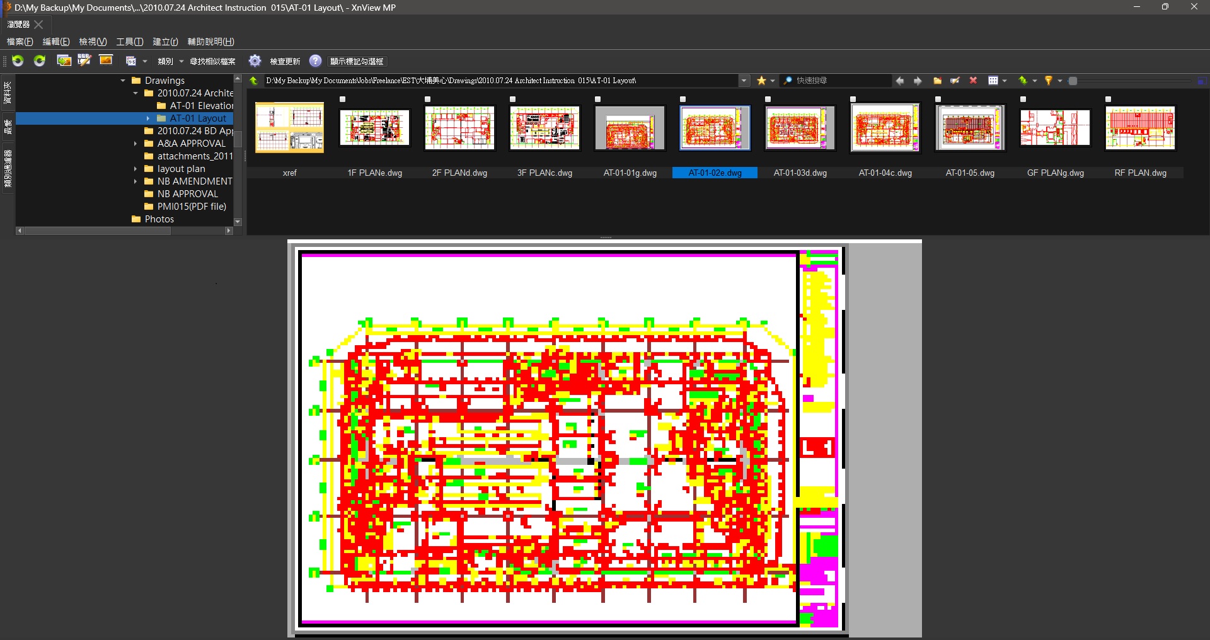This screenshot has width=1210, height=640.
Task: Click the orange filter funnel icon
Action: [1049, 81]
